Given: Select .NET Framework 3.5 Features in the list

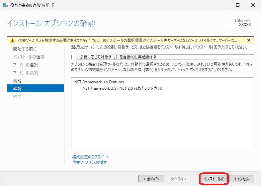Looking at the screenshot, I should [98, 82].
